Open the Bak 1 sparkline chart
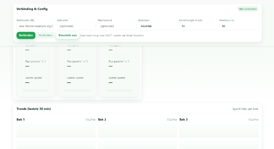Viewport: 274px width, 149px height. coord(56,131)
